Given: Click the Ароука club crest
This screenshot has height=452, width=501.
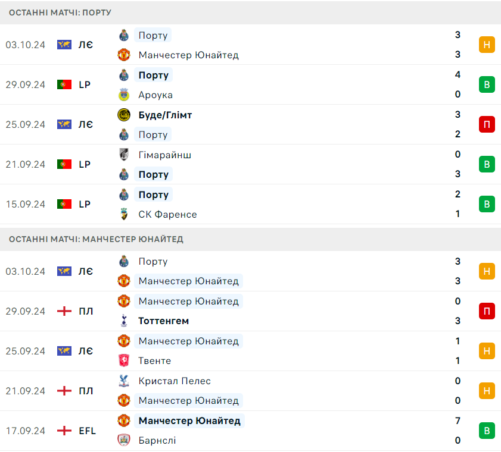Looking at the screenshot, I should click(124, 95).
